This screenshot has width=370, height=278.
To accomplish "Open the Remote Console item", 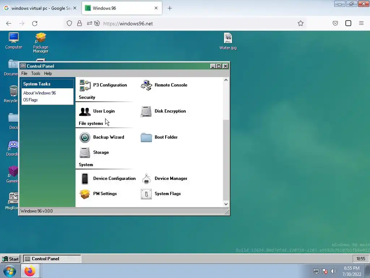I will pos(164,85).
